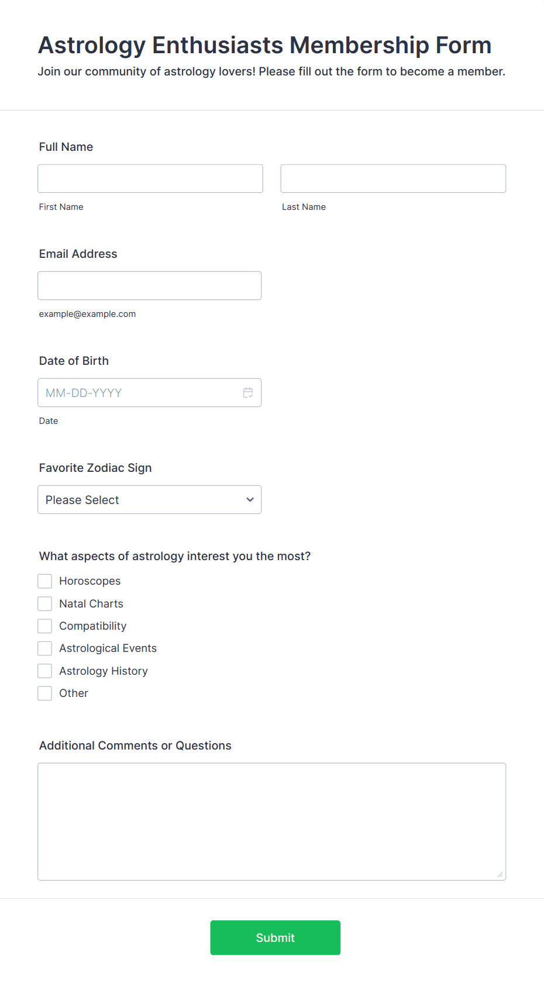The image size is (544, 984).
Task: Click the Horoscopes label text
Action: (90, 581)
